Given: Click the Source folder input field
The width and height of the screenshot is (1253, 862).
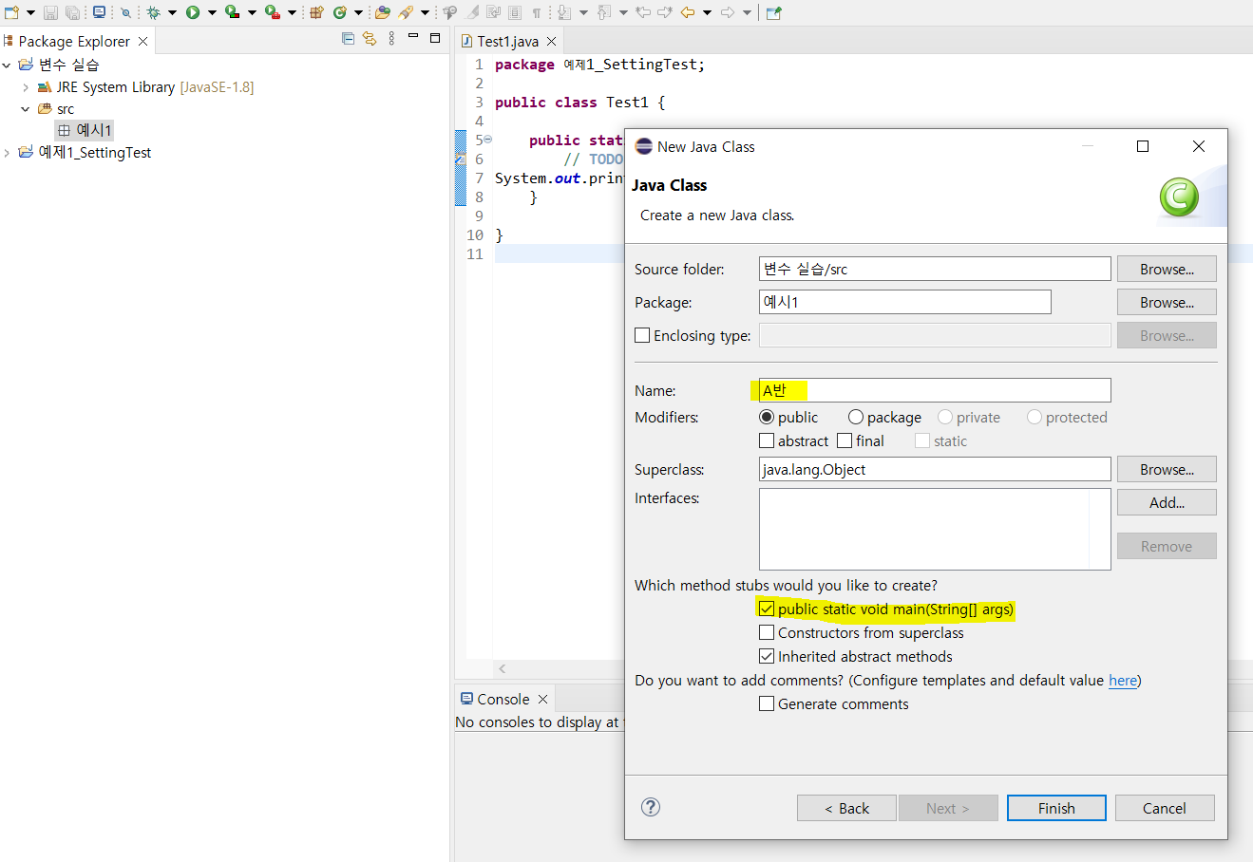Looking at the screenshot, I should point(935,269).
